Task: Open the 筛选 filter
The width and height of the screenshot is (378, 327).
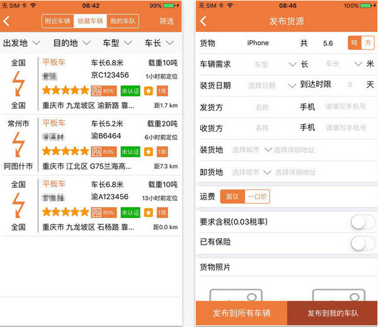Action: click(166, 21)
